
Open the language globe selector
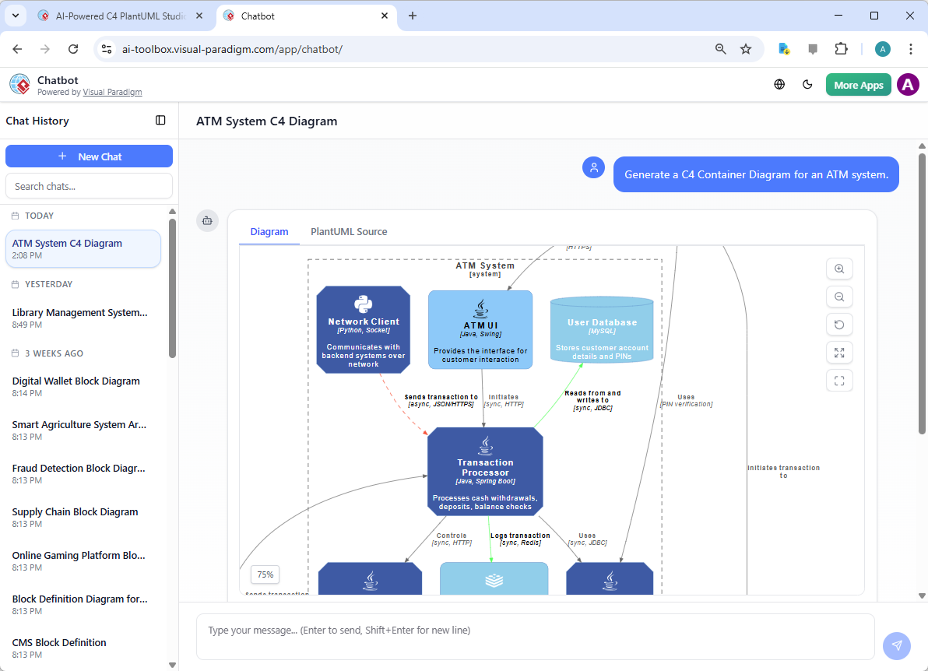779,84
